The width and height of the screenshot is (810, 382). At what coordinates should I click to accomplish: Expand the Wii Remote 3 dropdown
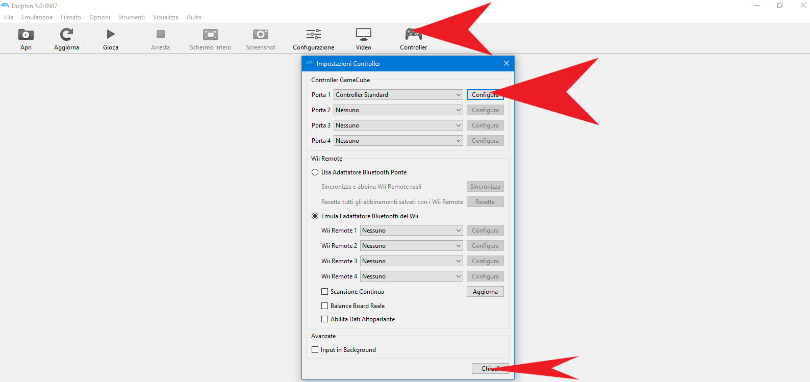(412, 261)
